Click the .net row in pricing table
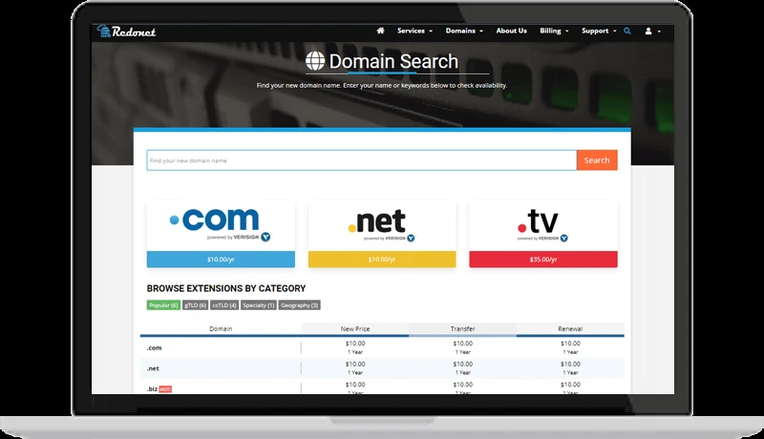This screenshot has height=439, width=764. pyautogui.click(x=382, y=368)
